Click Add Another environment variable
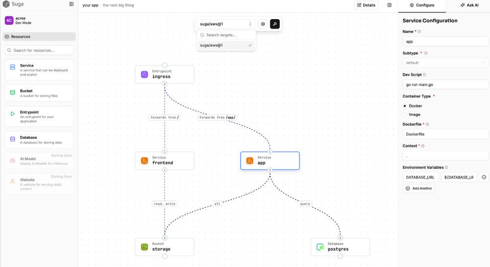Screen dimensions: 490x267 pos(419,188)
